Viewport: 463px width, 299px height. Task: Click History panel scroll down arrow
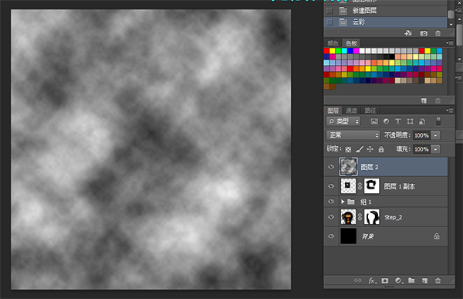click(x=451, y=25)
